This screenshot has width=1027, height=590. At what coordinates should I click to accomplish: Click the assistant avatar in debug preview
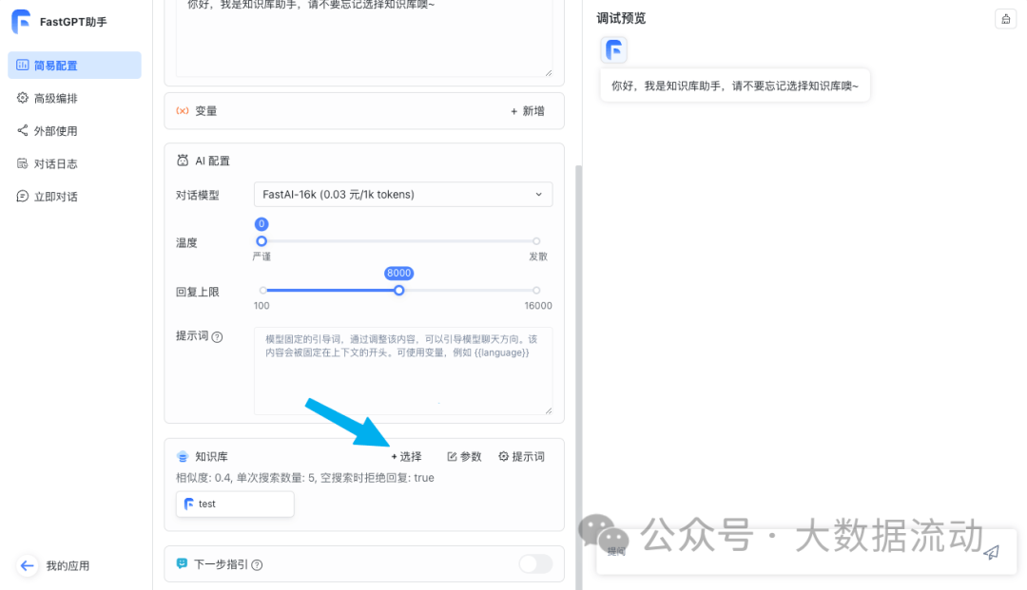pos(613,49)
